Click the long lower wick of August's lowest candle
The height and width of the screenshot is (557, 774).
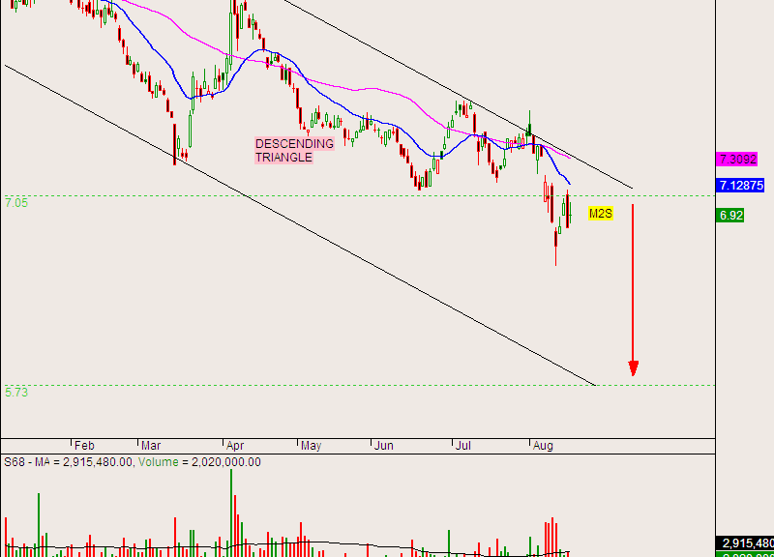(555, 253)
